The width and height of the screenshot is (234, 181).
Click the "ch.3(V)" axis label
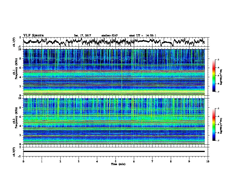pos(14,152)
